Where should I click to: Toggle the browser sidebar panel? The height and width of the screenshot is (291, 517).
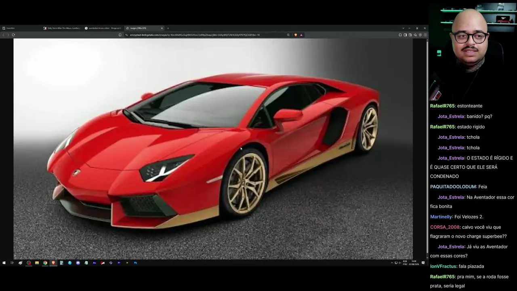click(x=405, y=35)
